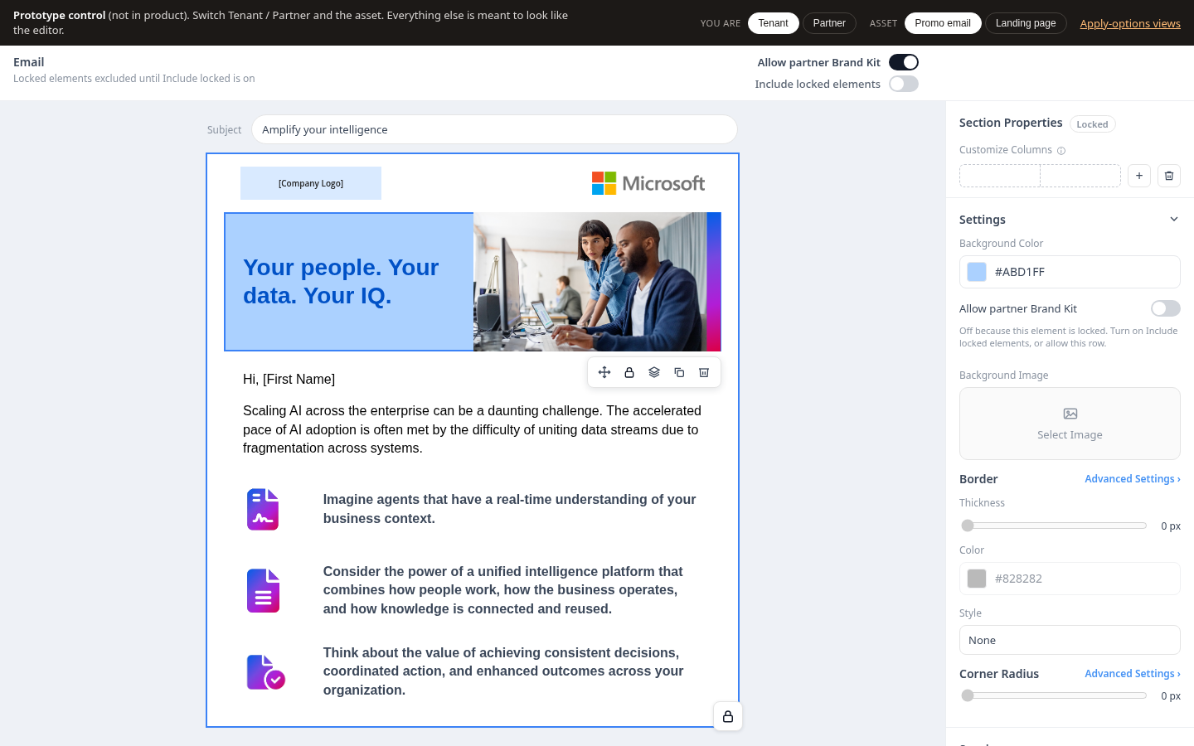The width and height of the screenshot is (1194, 746).
Task: Toggle Allow partner Brand Kit in Settings panel
Action: [1166, 308]
